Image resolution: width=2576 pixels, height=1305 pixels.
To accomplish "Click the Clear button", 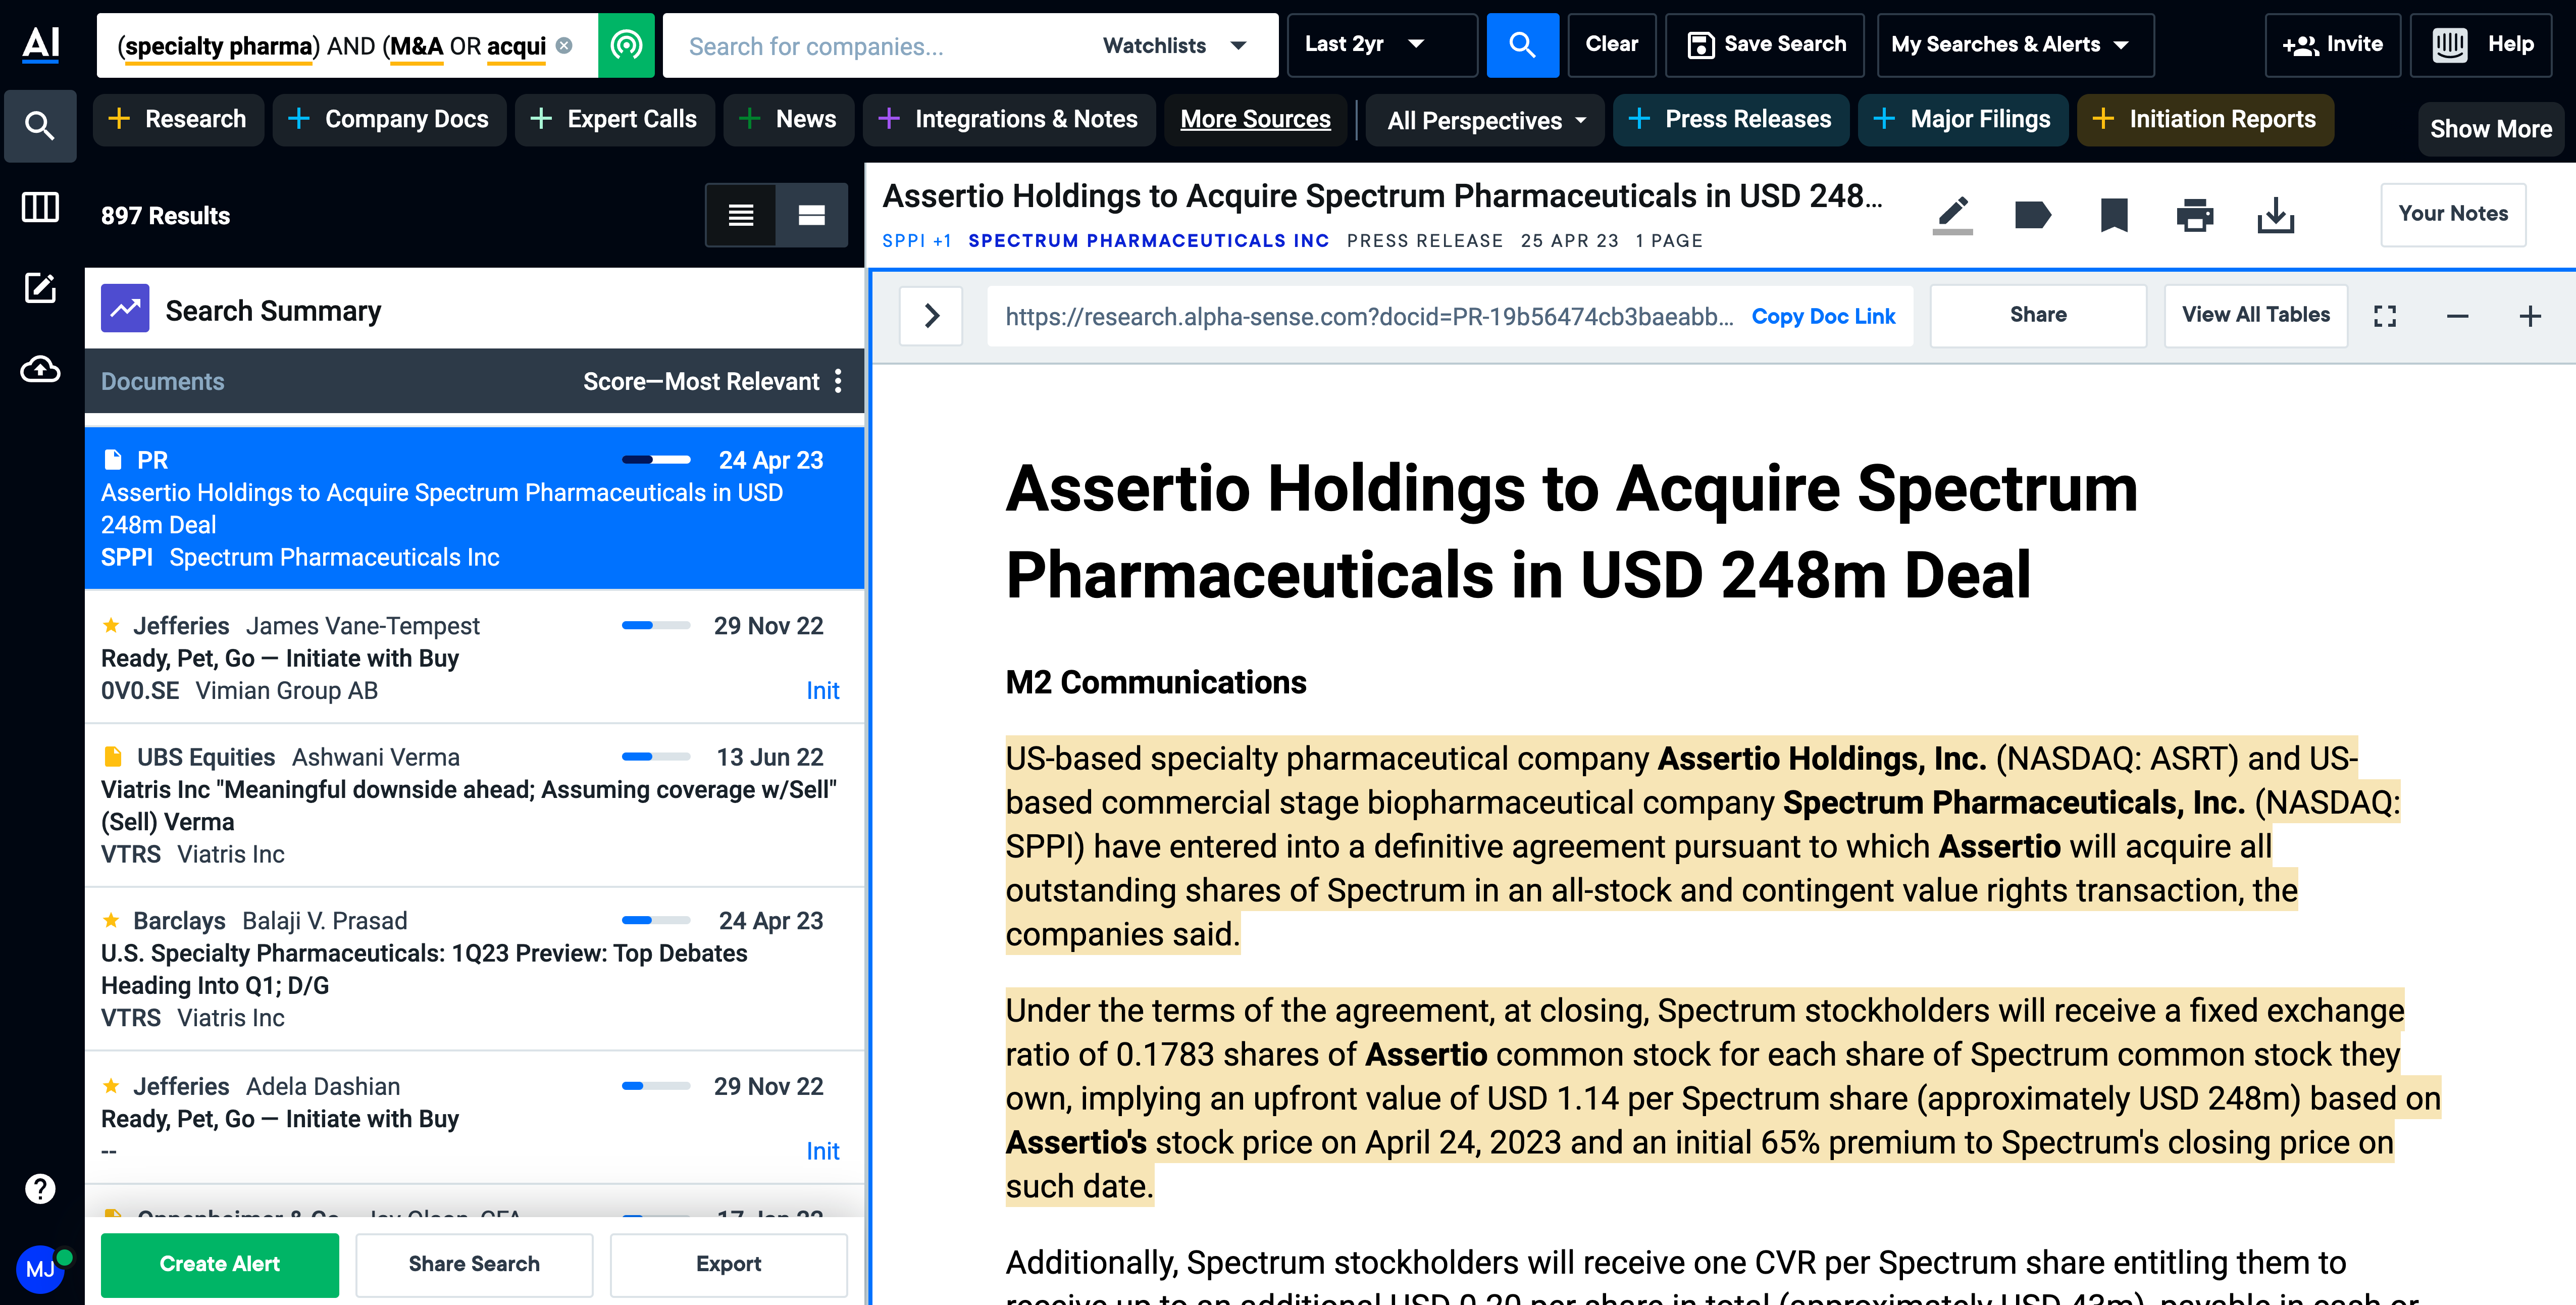I will click(1611, 45).
